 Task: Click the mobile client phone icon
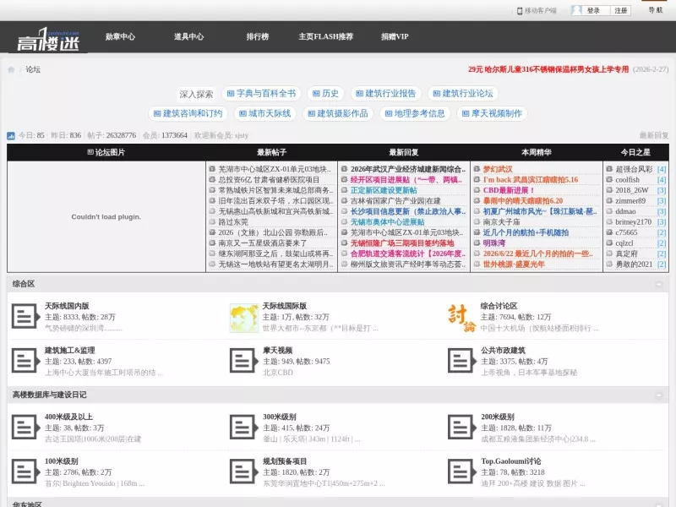520,11
